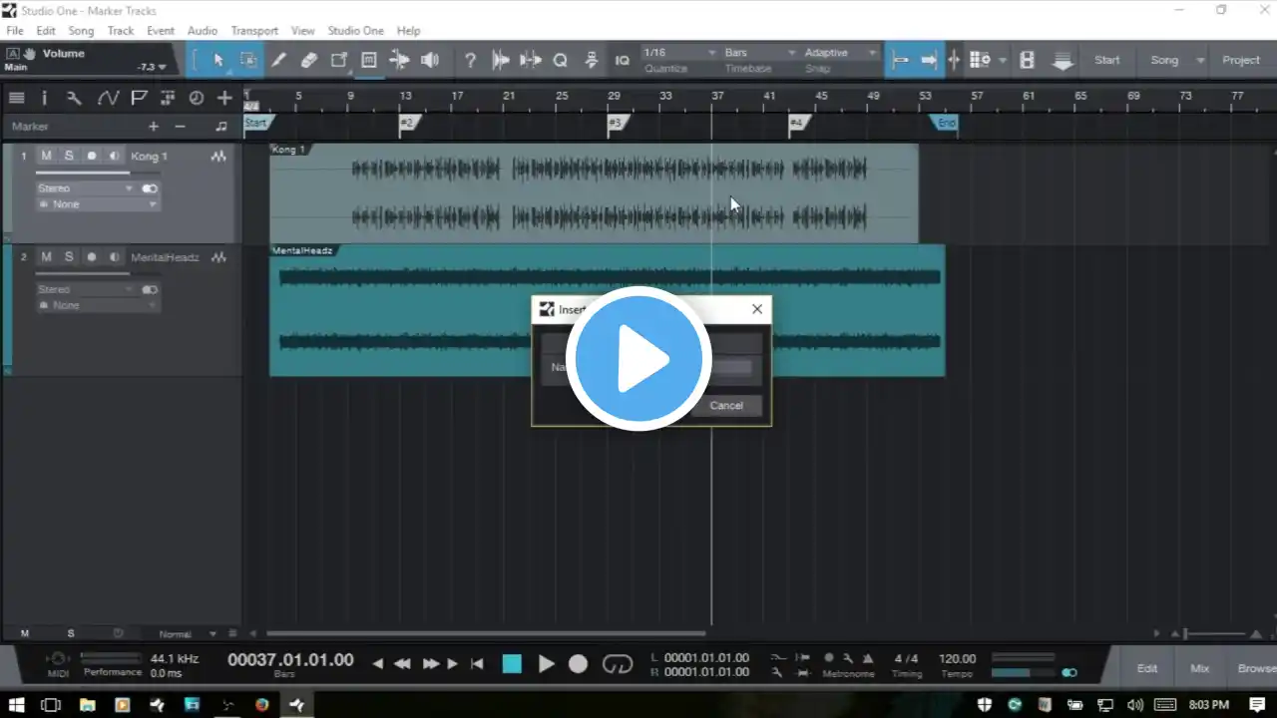Viewport: 1277px width, 718px height.
Task: Click Cancel in the Insert dialog
Action: coord(726,406)
